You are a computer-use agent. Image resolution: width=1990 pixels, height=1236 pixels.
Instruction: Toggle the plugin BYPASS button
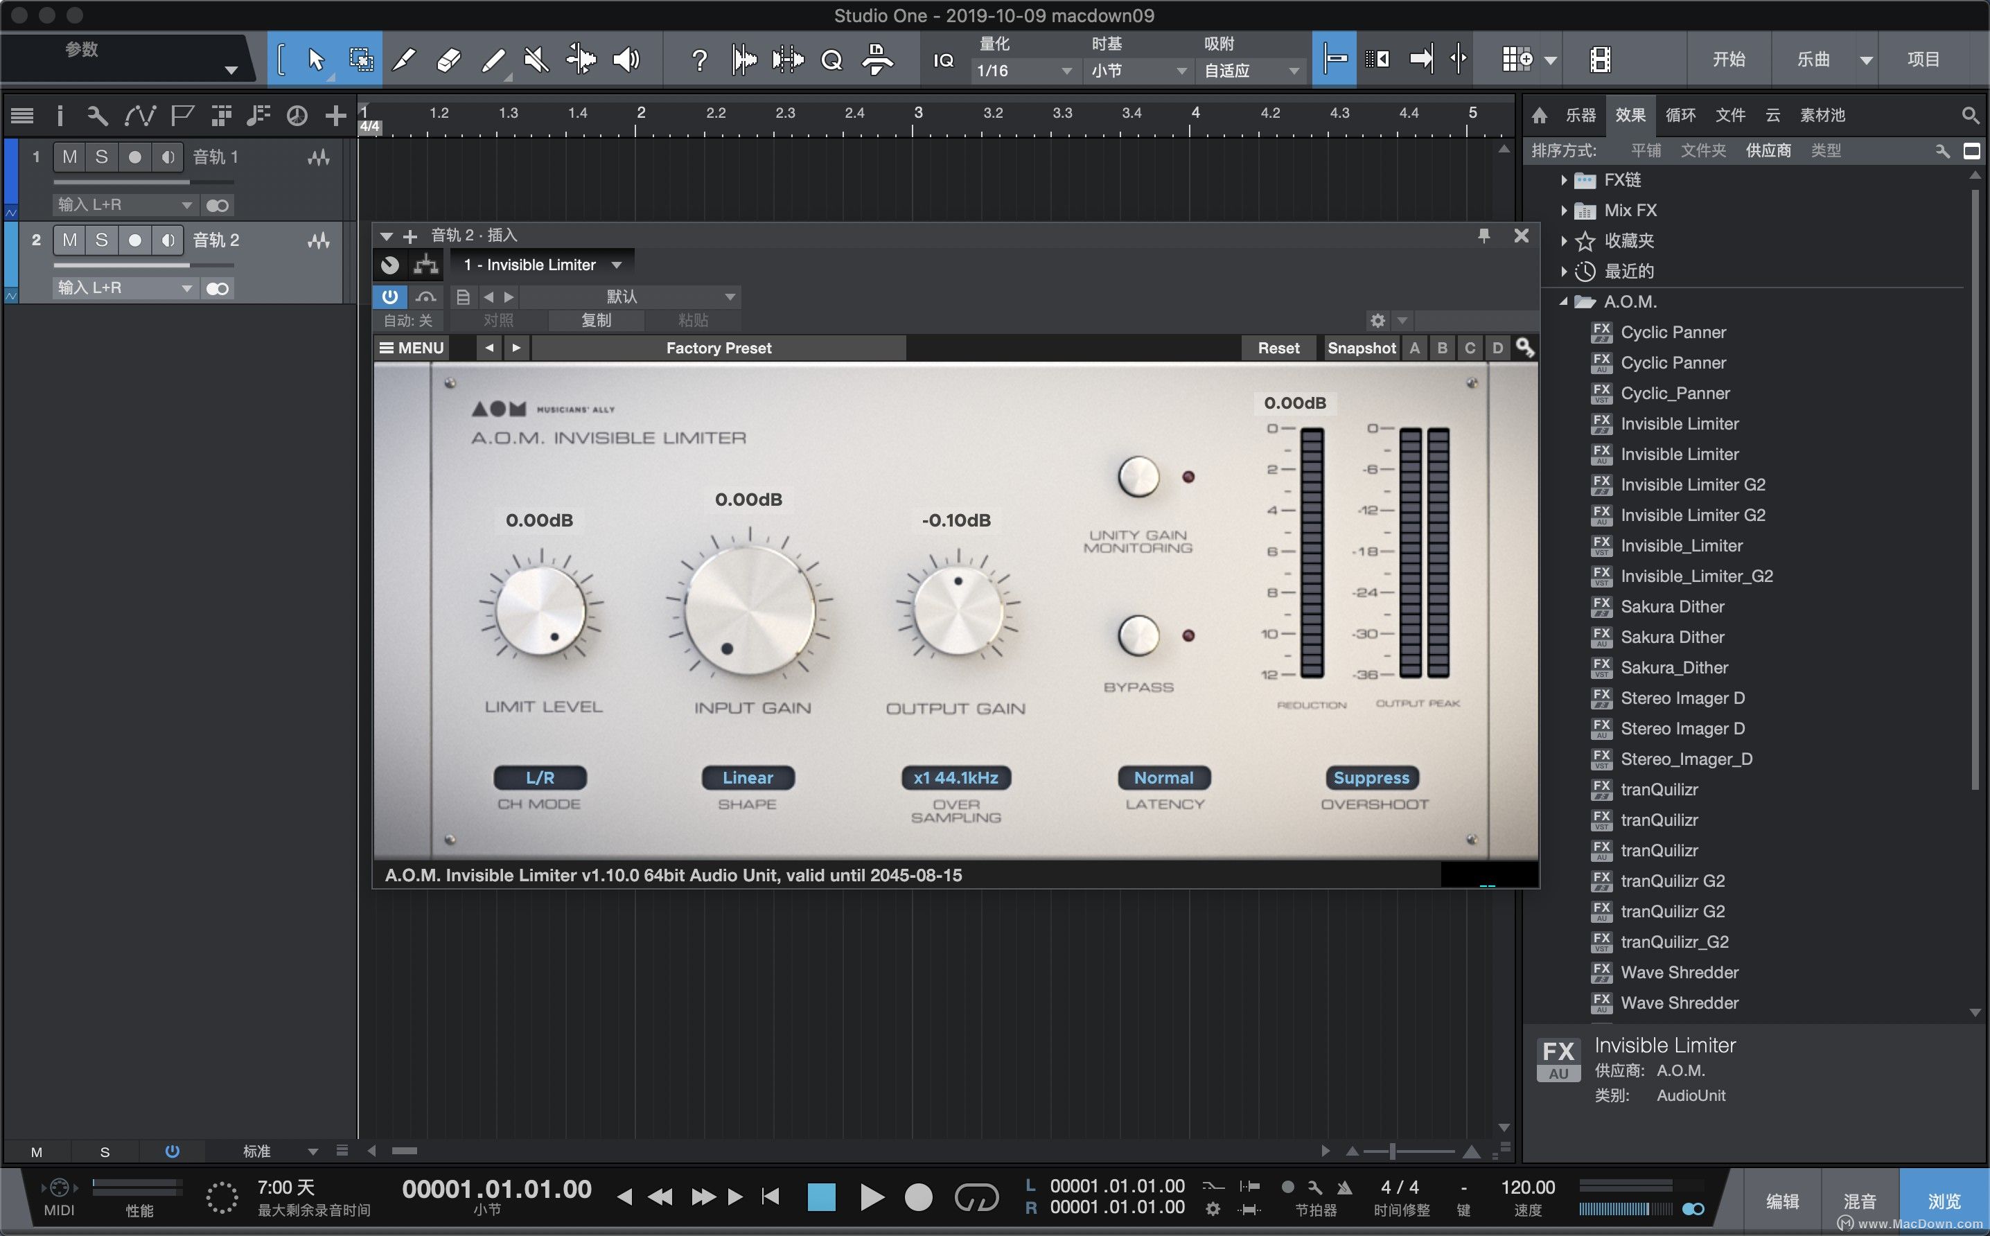(1138, 635)
